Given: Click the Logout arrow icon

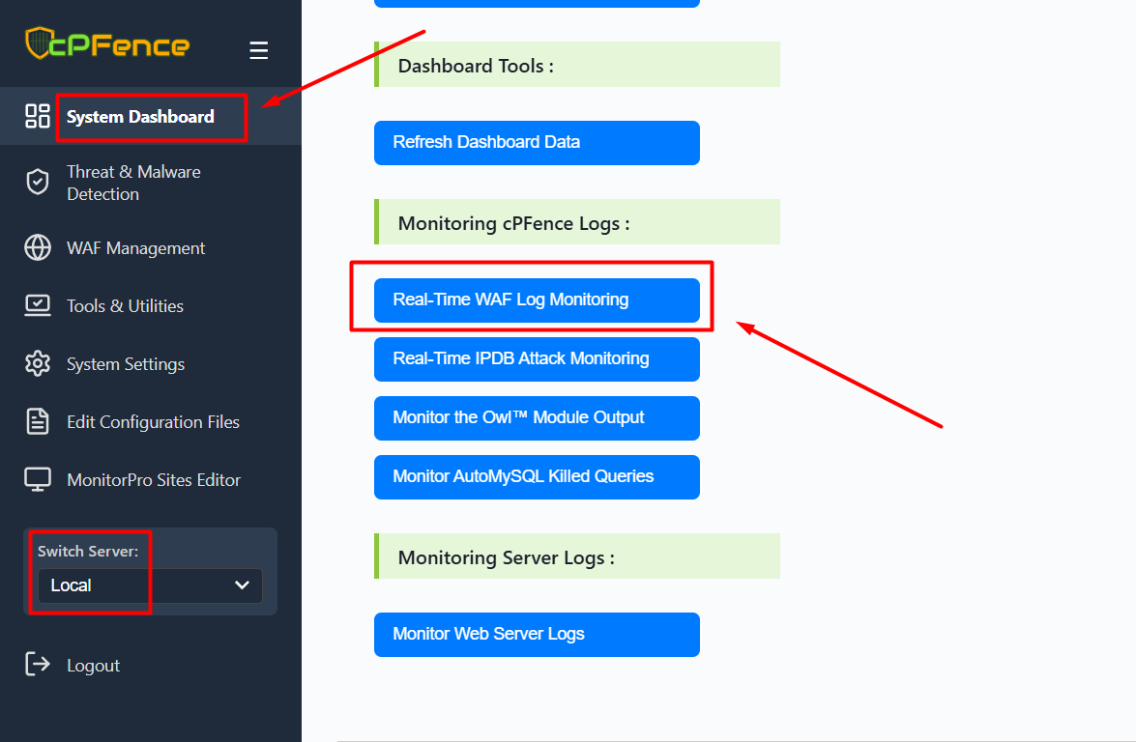Looking at the screenshot, I should click(x=38, y=665).
